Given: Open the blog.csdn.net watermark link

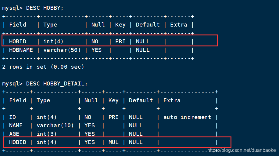Looking at the screenshot, I should point(242,150).
